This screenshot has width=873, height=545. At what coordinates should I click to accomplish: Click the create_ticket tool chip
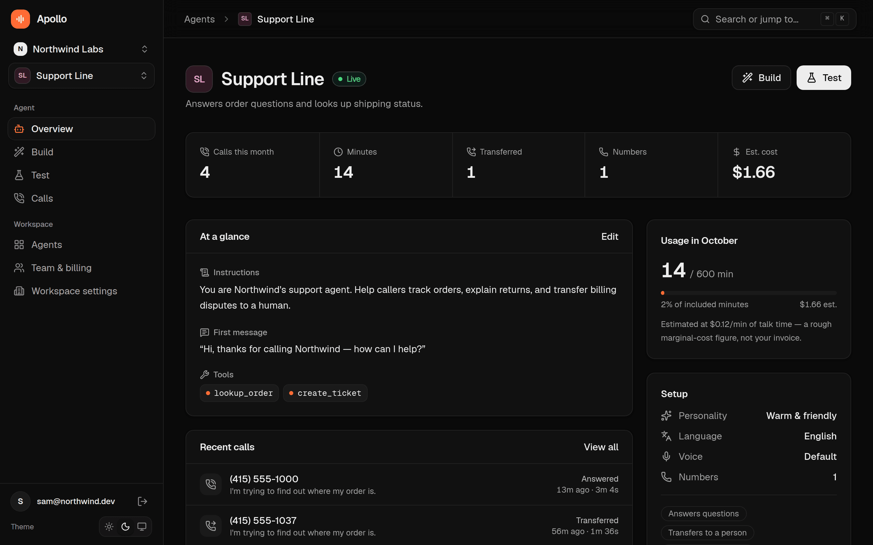[x=325, y=393]
